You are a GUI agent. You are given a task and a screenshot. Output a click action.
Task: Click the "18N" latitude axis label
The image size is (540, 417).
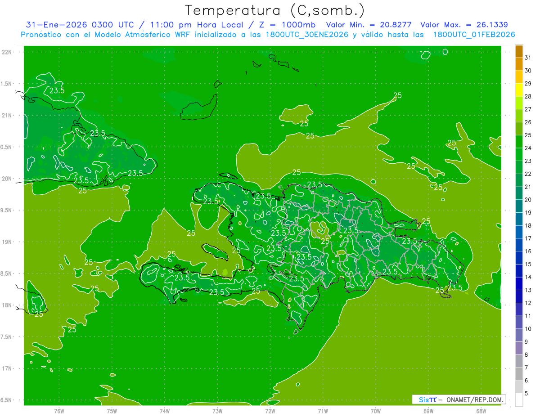click(x=7, y=305)
